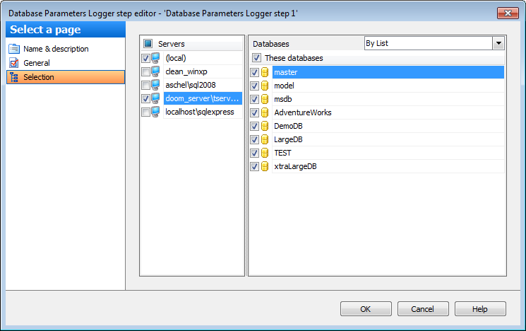Uncheck the xtraLargeDB database checkbox

coord(255,166)
